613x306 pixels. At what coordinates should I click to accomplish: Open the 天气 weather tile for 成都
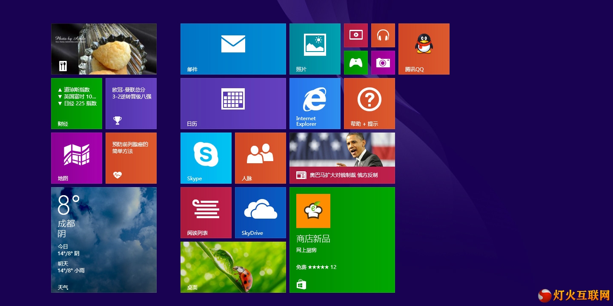point(104,240)
